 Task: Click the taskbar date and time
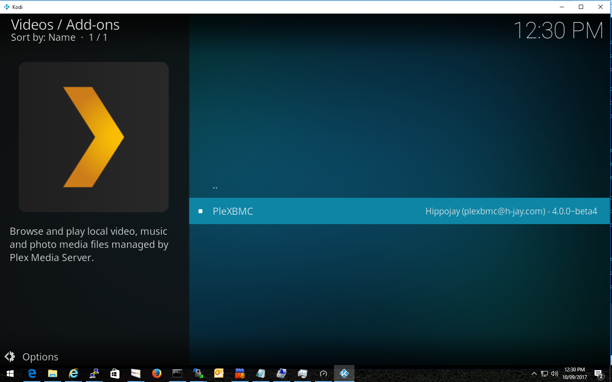[x=575, y=374]
